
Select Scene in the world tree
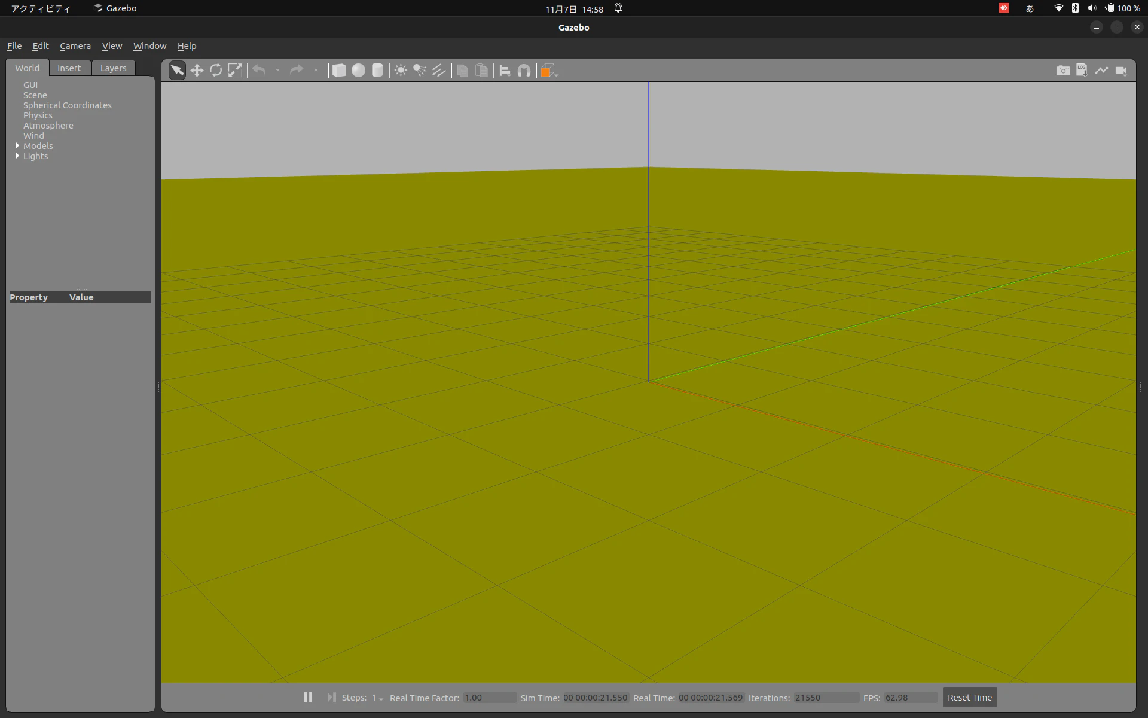click(x=35, y=95)
